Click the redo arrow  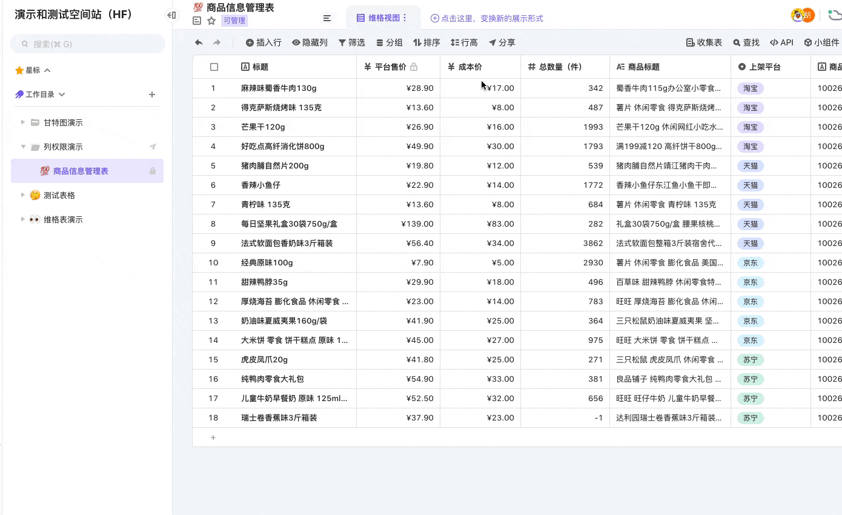(x=217, y=42)
